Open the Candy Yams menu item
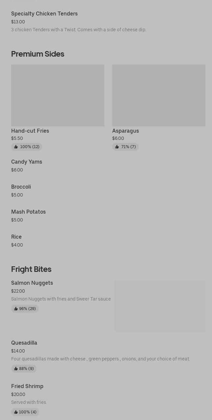Image resolution: width=212 pixels, height=420 pixels. [27, 162]
